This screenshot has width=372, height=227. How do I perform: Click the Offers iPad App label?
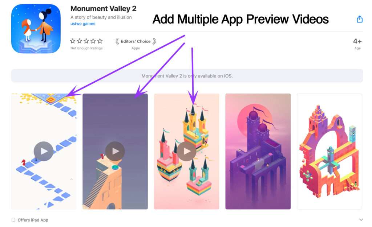tap(33, 220)
